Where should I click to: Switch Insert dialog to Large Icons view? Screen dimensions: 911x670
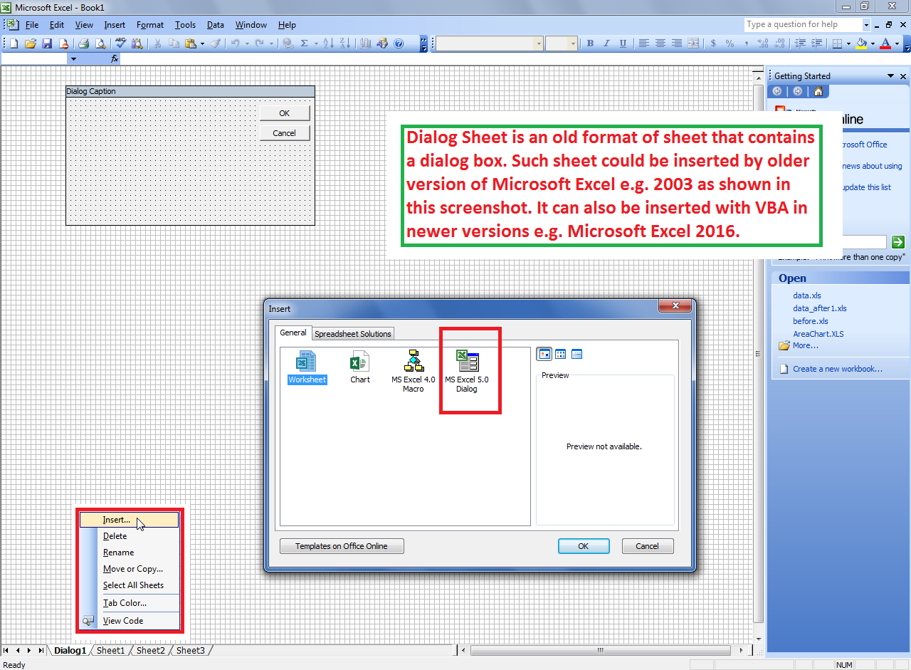pyautogui.click(x=544, y=354)
